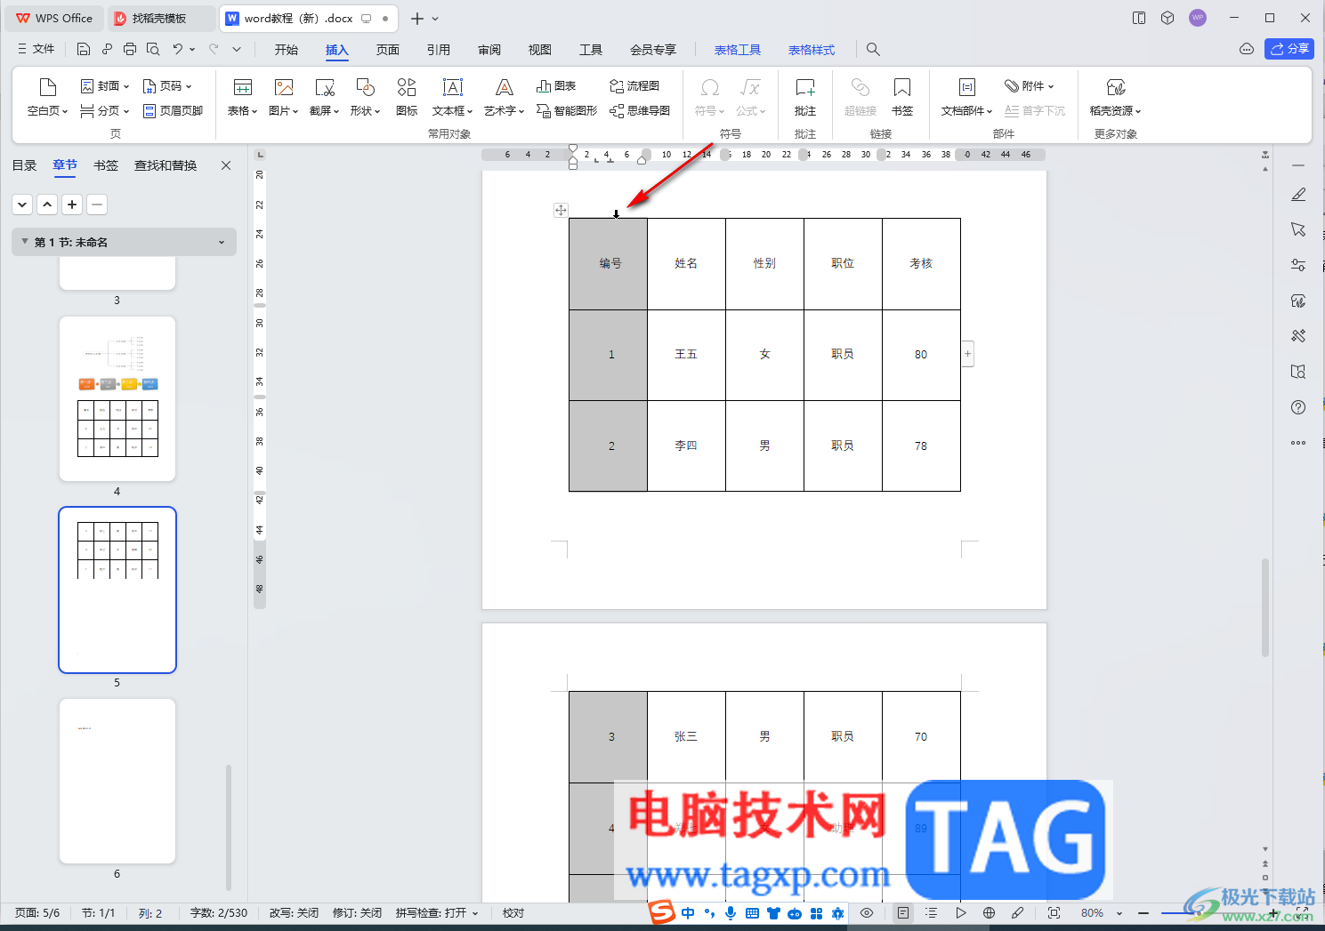The height and width of the screenshot is (931, 1325).
Task: Open the 分页 page break dropdown
Action: 105,111
